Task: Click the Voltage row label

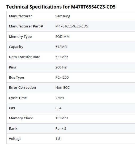Action: [15, 139]
